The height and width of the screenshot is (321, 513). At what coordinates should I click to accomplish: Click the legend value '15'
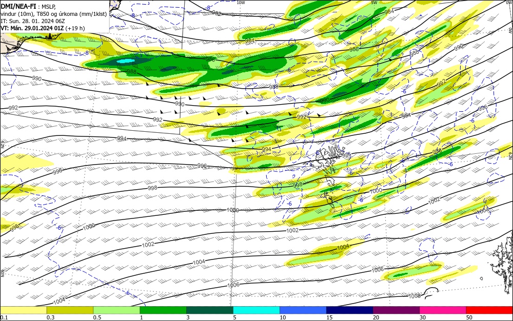pos(329,317)
